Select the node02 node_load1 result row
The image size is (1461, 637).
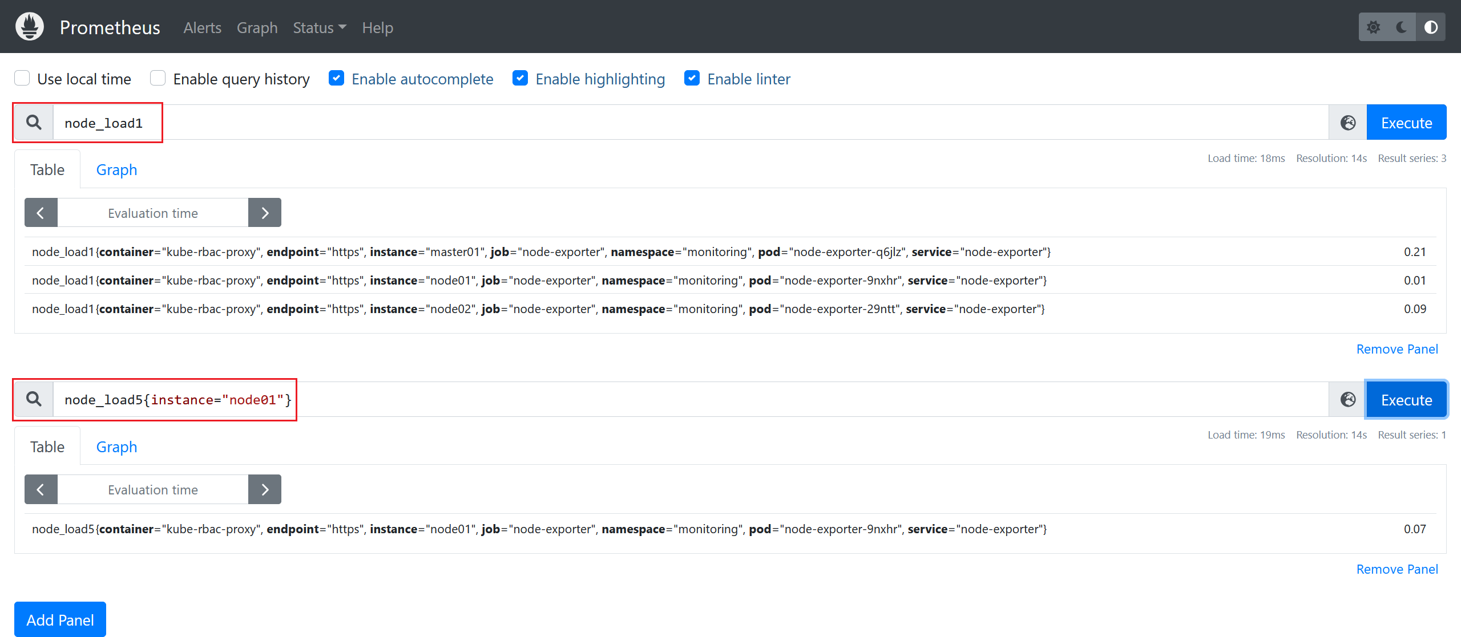[x=730, y=309]
